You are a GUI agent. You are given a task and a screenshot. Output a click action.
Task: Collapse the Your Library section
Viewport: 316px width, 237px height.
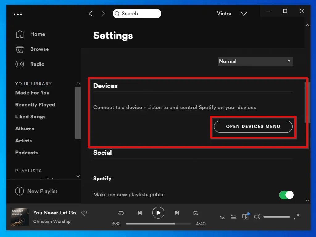pos(78,83)
